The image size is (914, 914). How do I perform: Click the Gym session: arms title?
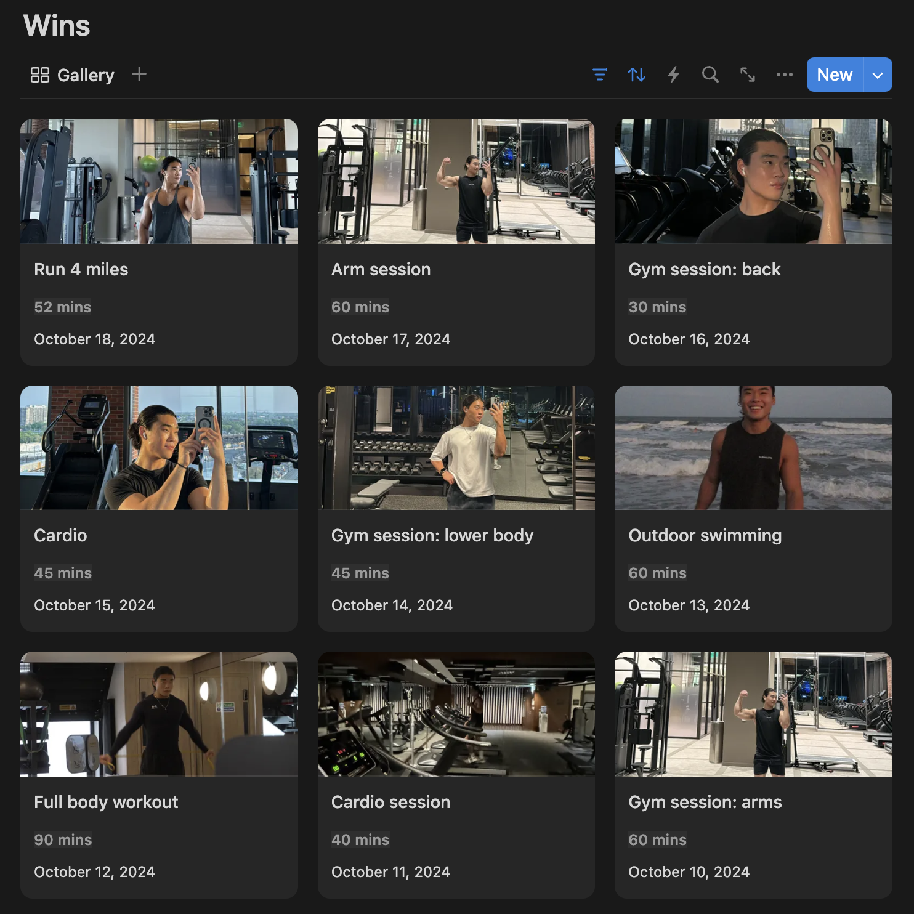point(705,803)
